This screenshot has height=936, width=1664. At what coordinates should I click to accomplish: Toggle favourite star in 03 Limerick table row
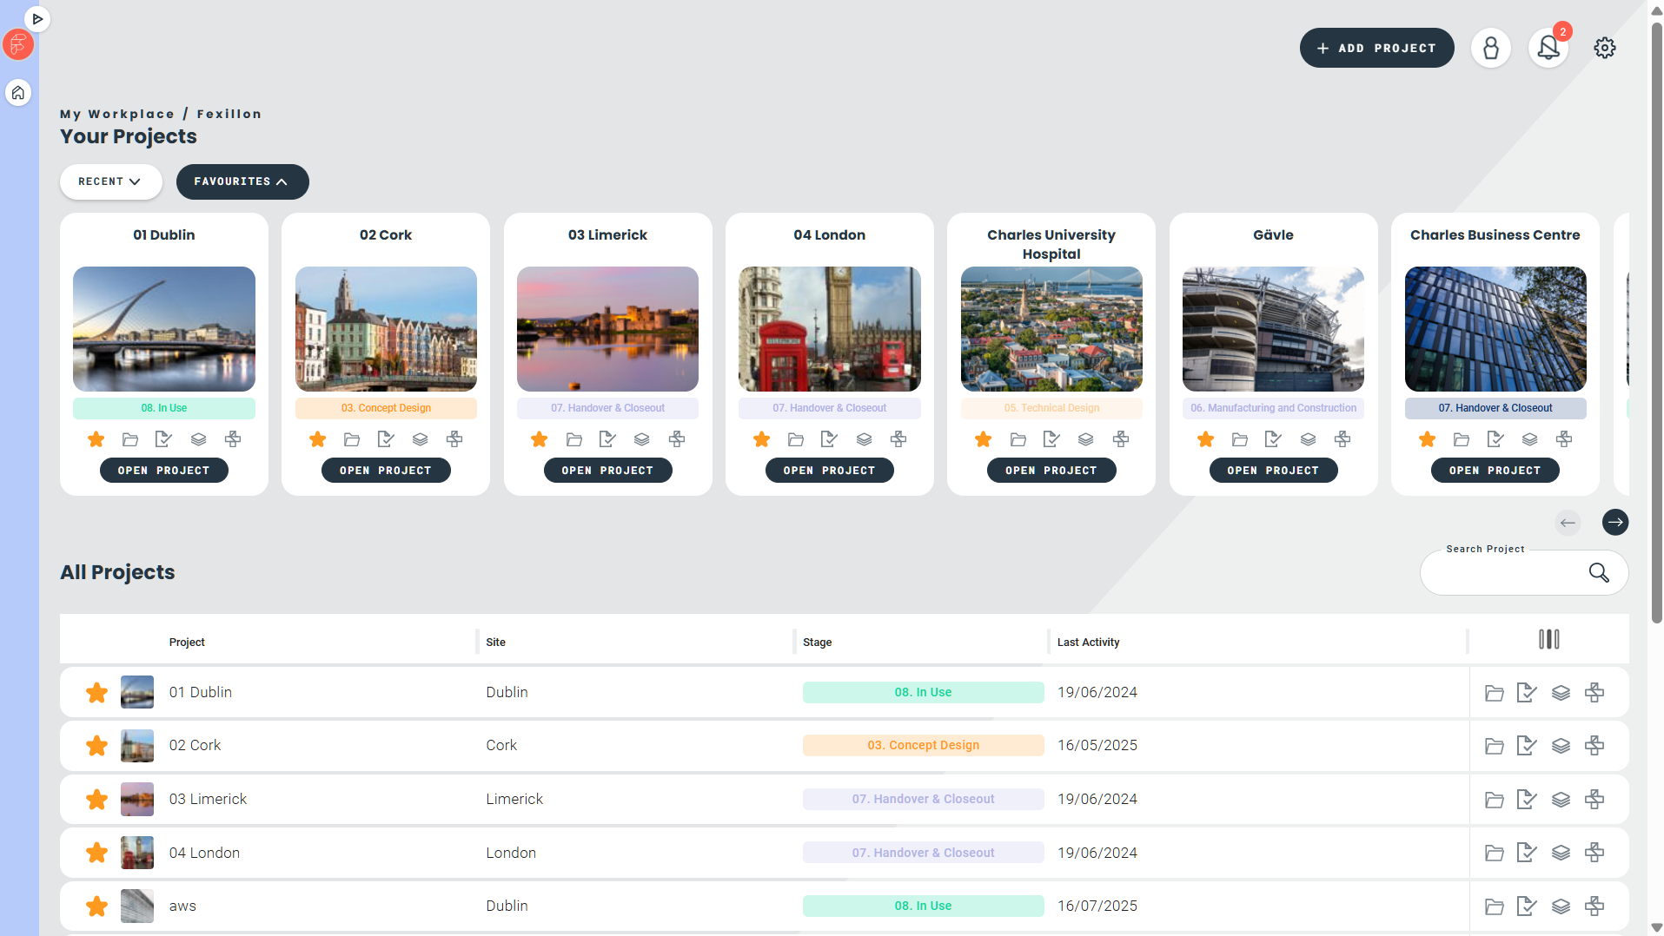pos(97,800)
